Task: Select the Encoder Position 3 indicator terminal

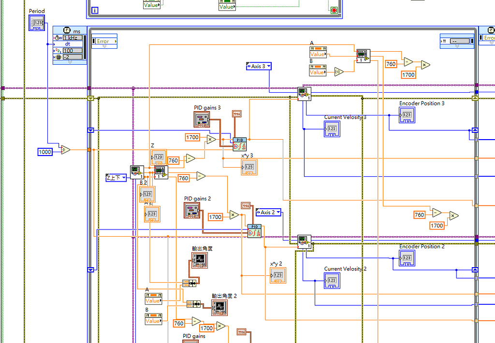Action: pos(407,115)
